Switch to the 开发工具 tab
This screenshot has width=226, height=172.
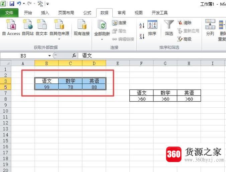(159, 13)
